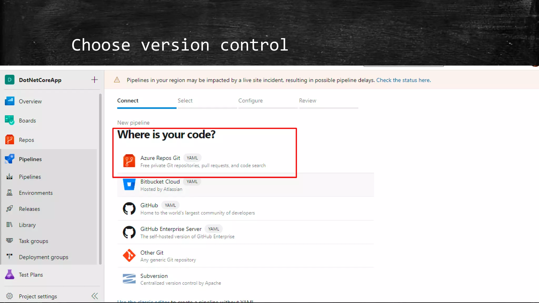
Task: Collapse sidebar with double chevron icon
Action: (94, 296)
